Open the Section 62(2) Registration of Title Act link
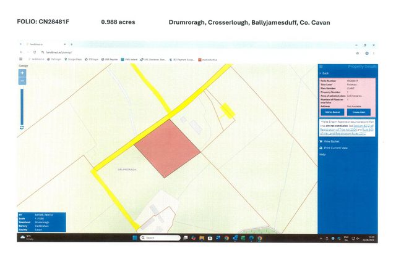 tap(348, 128)
